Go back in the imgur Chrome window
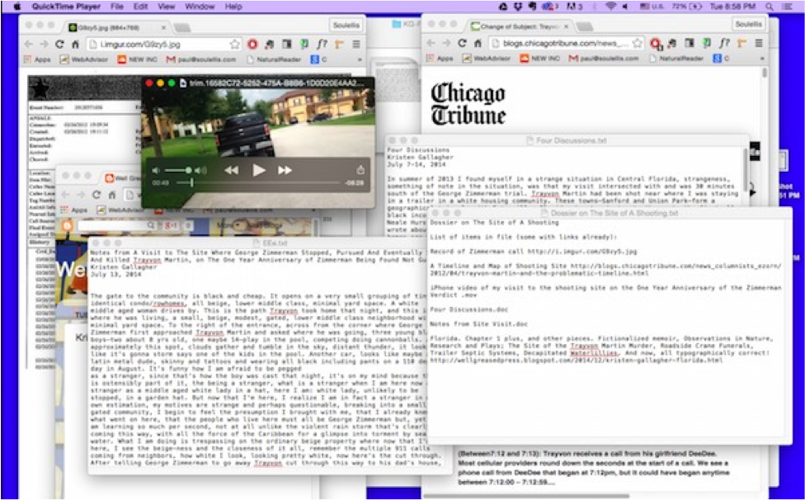This screenshot has height=500, width=805. [x=29, y=45]
